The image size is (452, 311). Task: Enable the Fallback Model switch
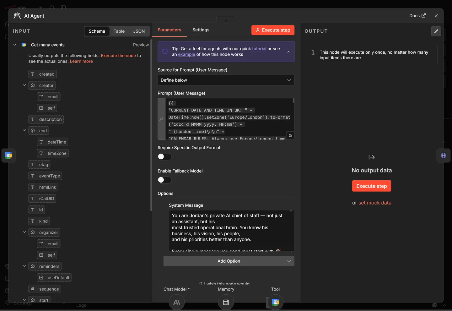coord(164,180)
